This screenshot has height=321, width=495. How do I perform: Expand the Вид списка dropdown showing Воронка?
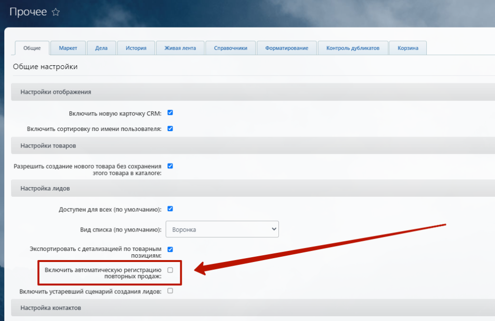coord(222,229)
